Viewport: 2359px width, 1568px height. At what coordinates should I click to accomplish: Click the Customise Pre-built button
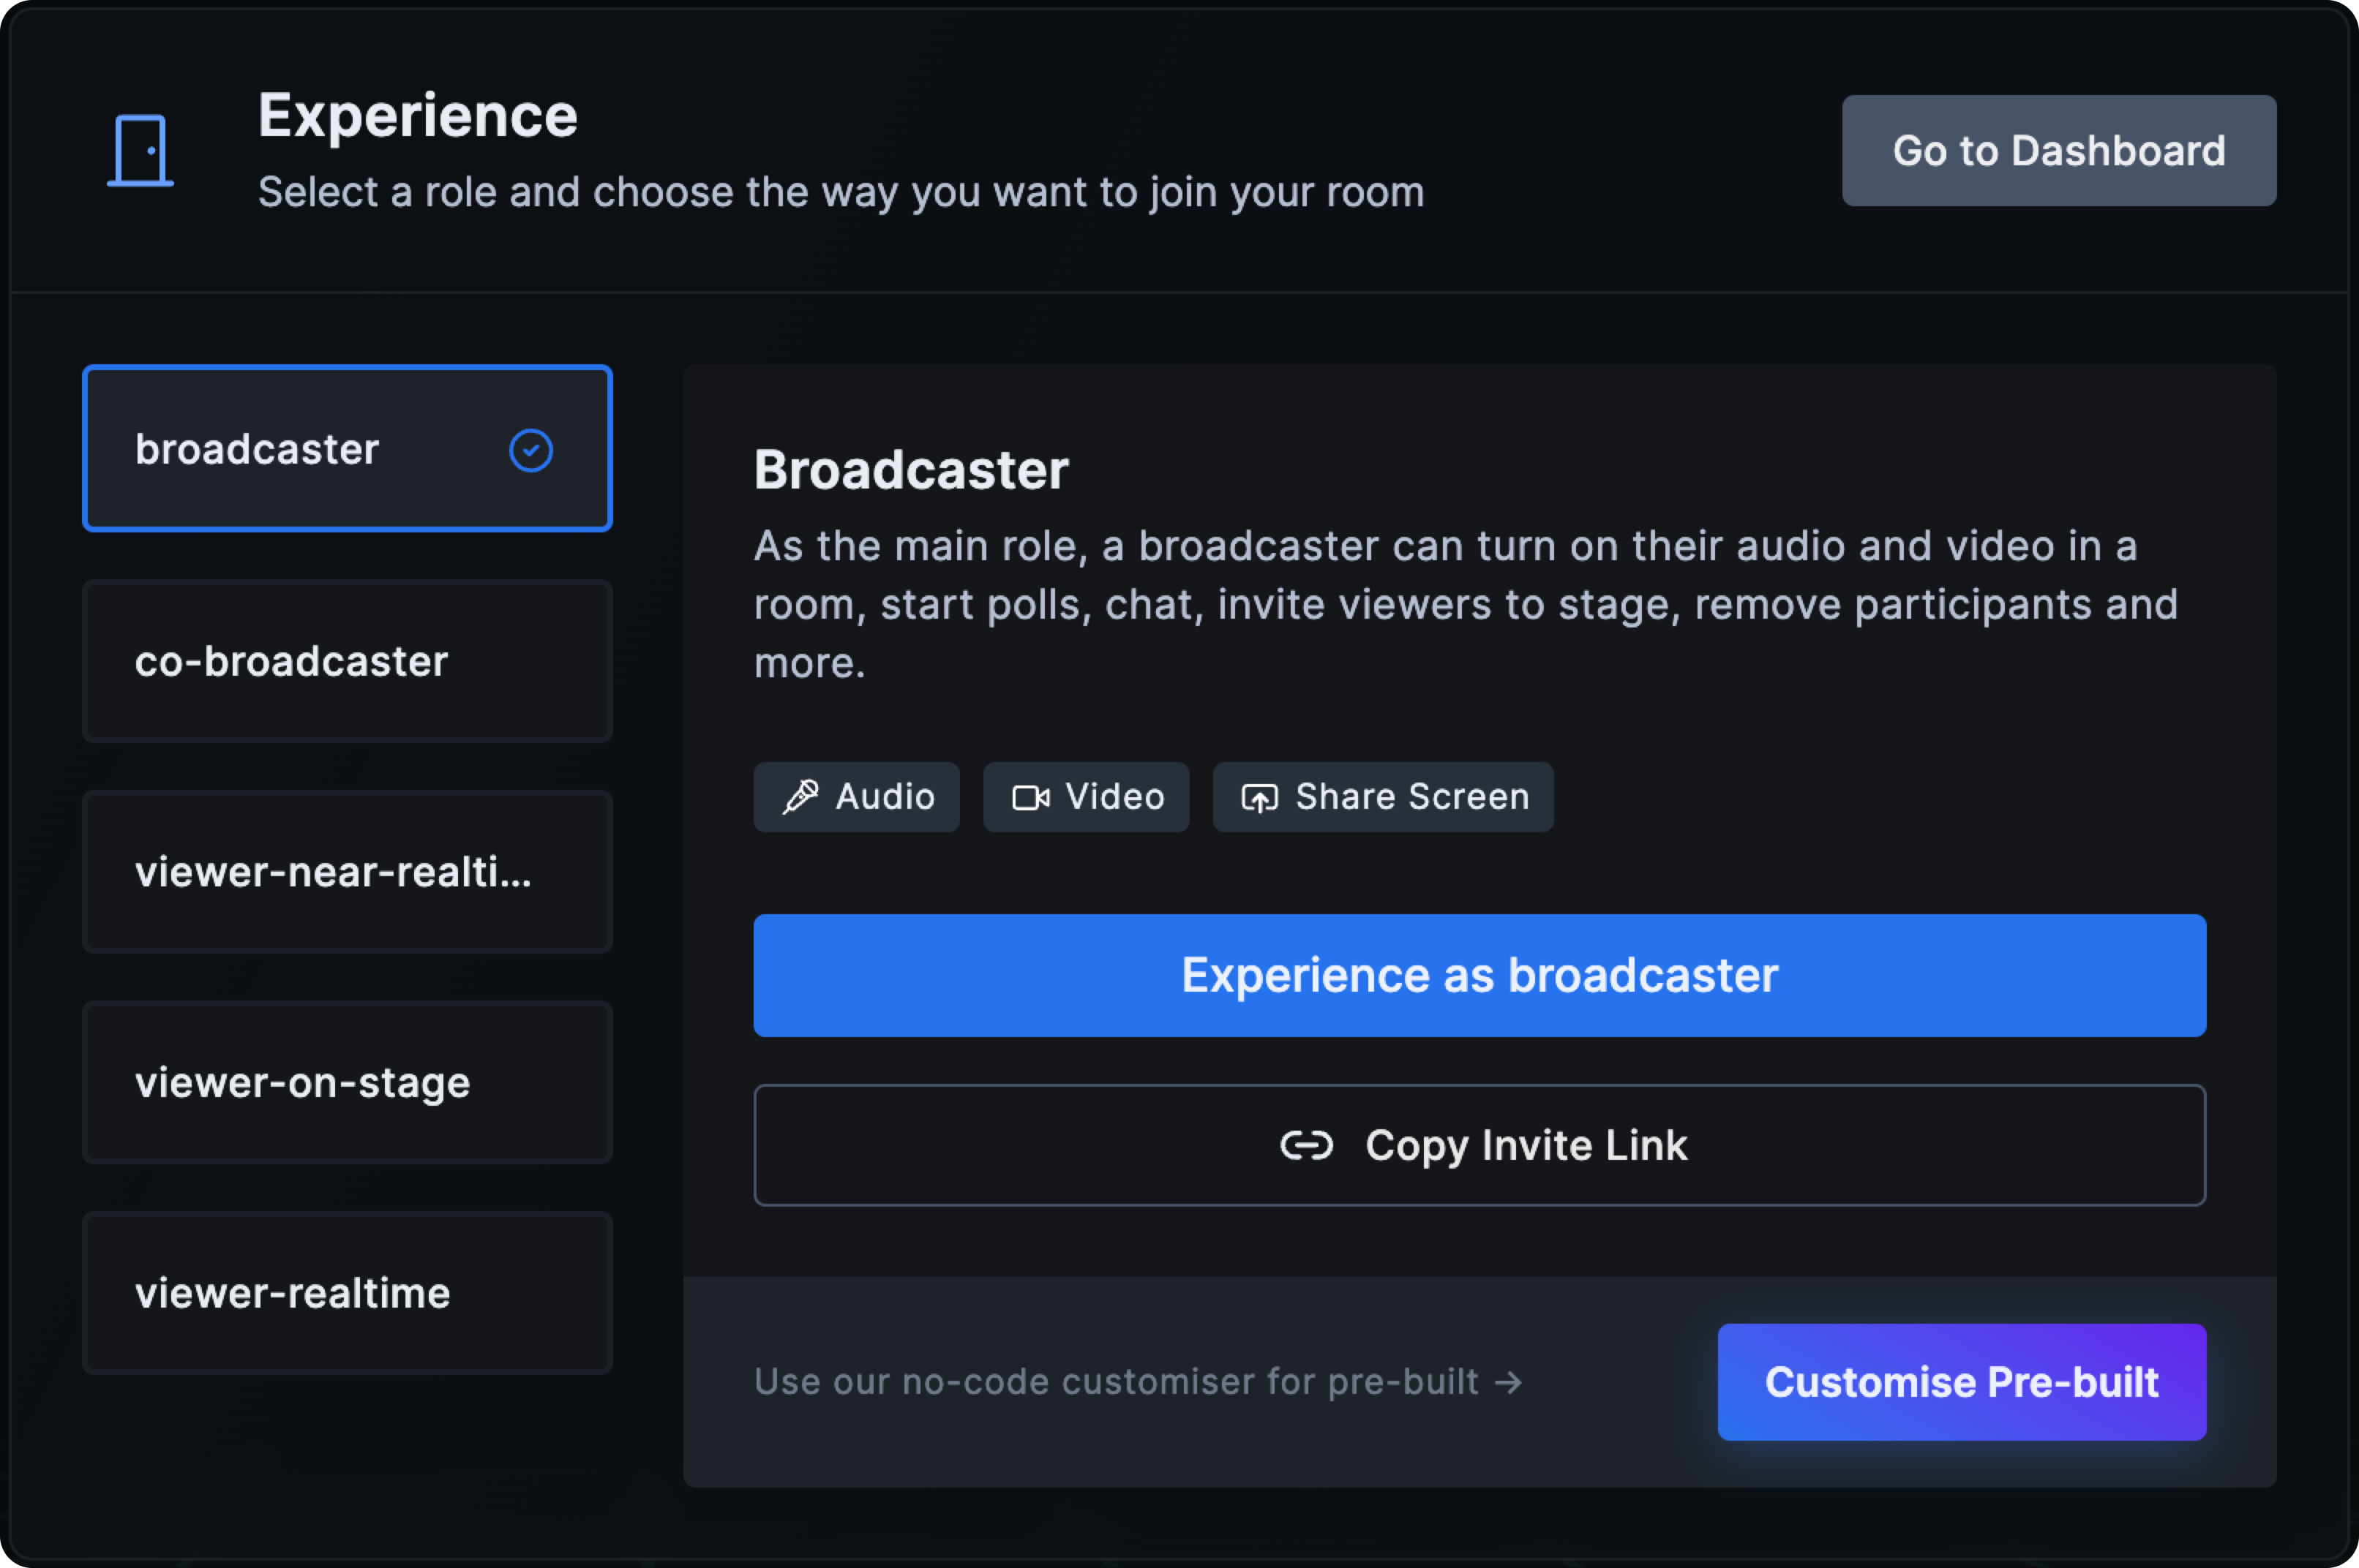point(1961,1382)
